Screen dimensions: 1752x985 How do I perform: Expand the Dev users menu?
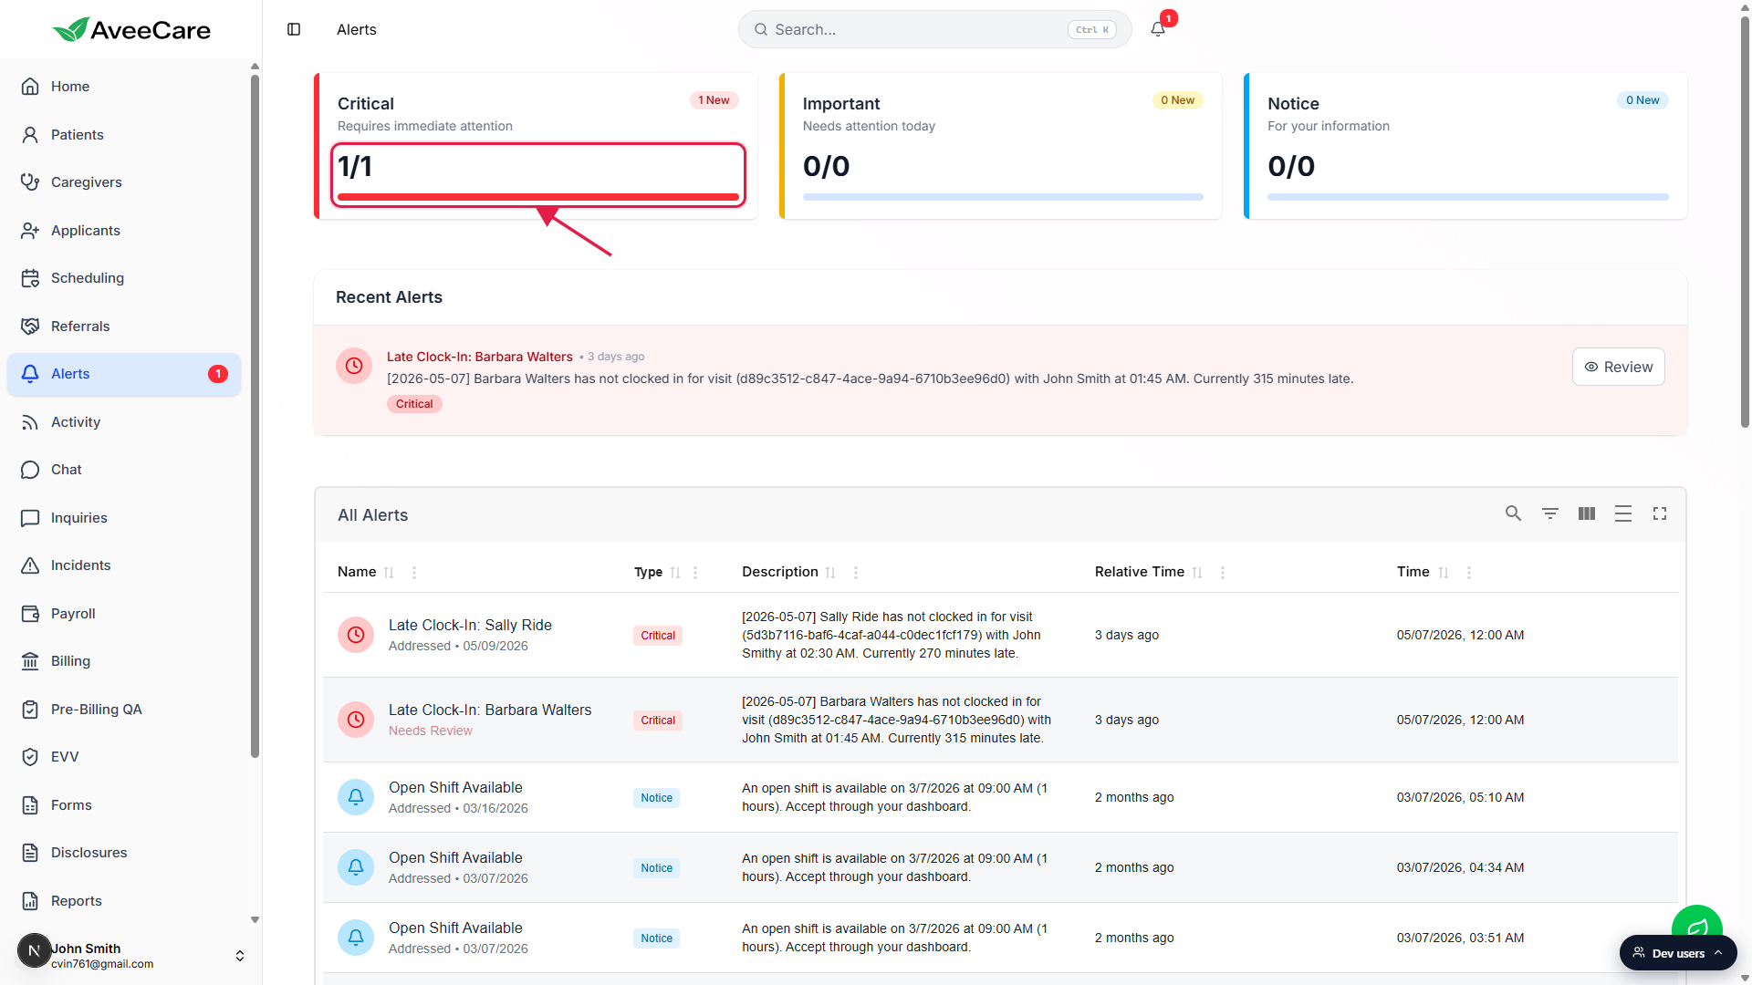pyautogui.click(x=1678, y=953)
